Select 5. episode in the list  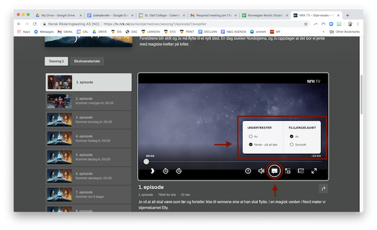click(89, 157)
